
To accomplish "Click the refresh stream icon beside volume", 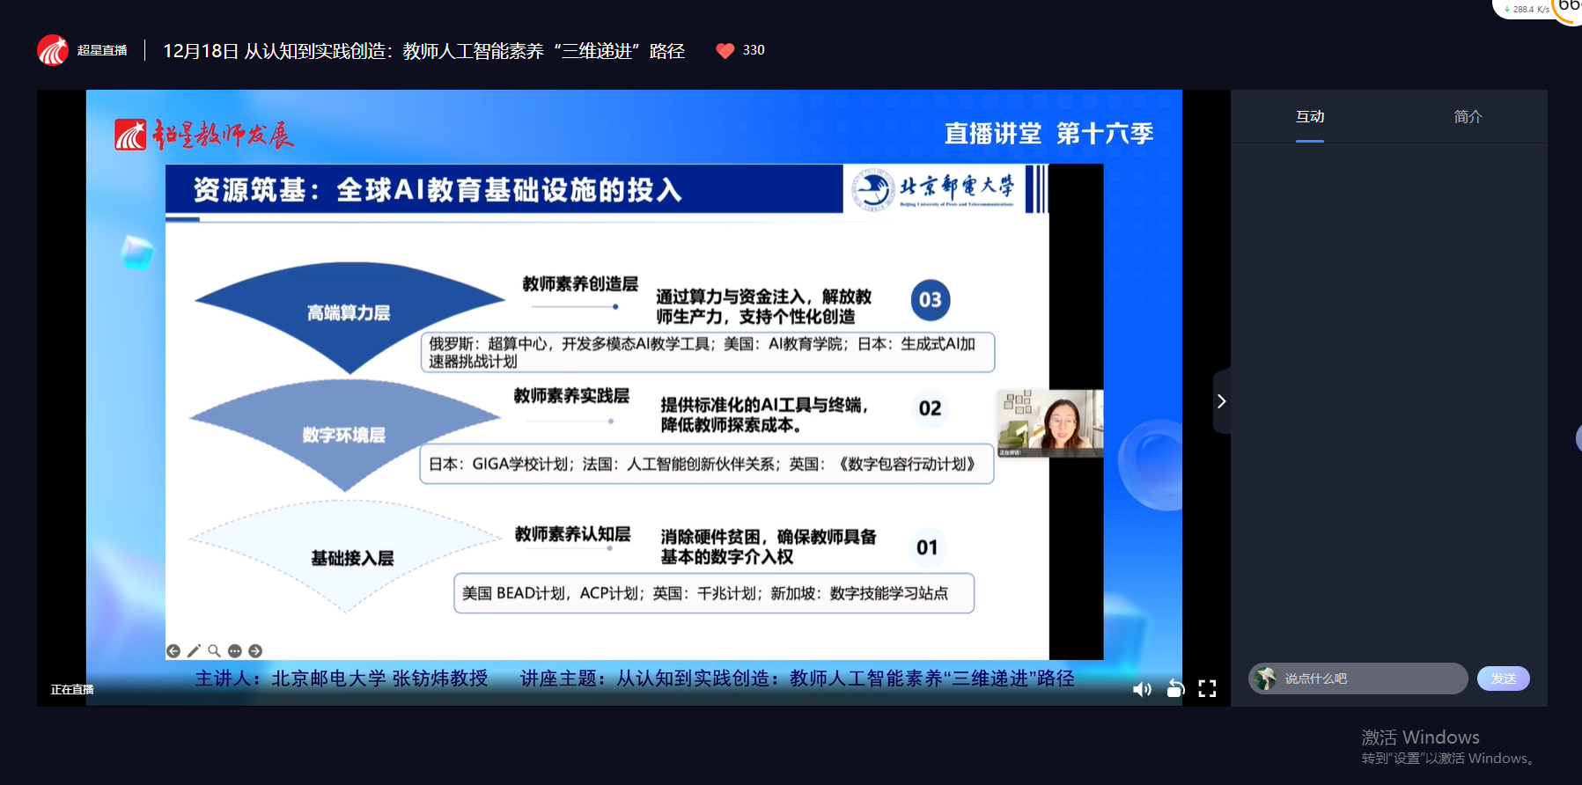I will (x=1175, y=688).
